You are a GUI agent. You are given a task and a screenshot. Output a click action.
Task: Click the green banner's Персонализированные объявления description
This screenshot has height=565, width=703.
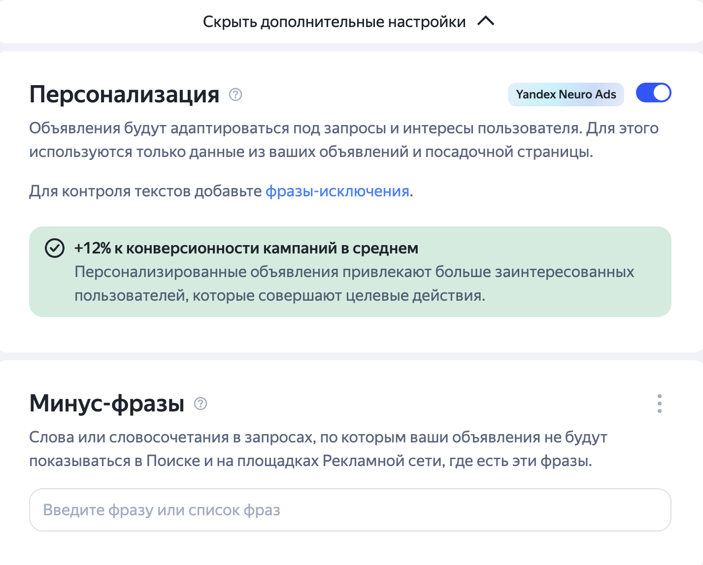tap(354, 283)
